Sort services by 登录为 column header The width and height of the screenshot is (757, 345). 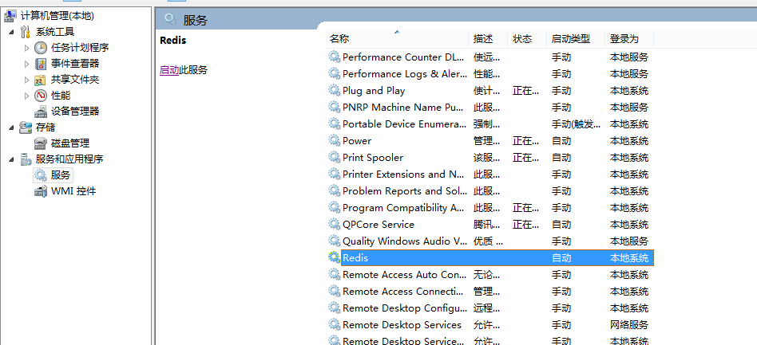point(629,38)
